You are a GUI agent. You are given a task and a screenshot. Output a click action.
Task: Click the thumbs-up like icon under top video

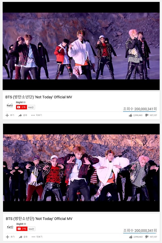[x=130, y=115]
